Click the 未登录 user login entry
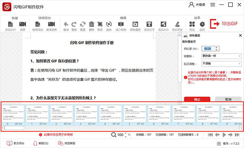Image resolution: width=244 pixels, height=148 pixels. [x=197, y=5]
